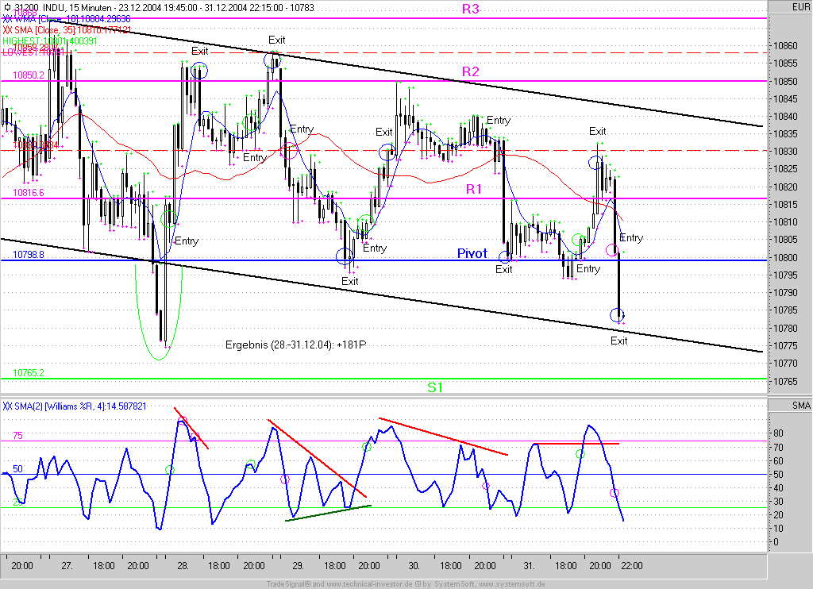This screenshot has width=813, height=589.
Task: Select the R3 resistance level label
Action: [x=471, y=10]
